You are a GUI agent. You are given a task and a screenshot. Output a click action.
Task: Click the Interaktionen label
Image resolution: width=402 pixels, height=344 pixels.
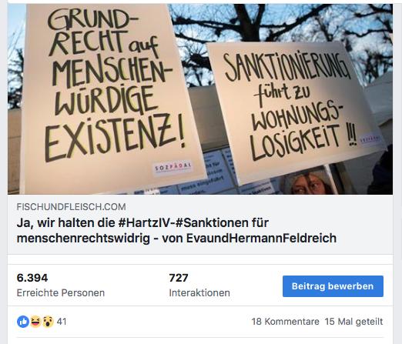point(199,292)
